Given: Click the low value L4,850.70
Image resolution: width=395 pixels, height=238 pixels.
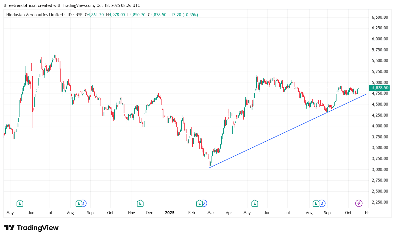Looking at the screenshot, I should (x=136, y=15).
